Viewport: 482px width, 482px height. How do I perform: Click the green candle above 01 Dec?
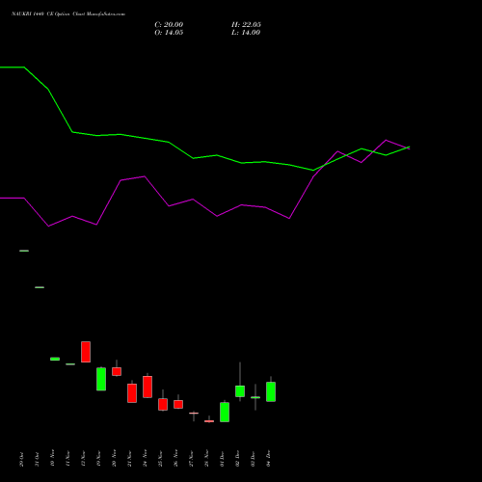pyautogui.click(x=225, y=412)
